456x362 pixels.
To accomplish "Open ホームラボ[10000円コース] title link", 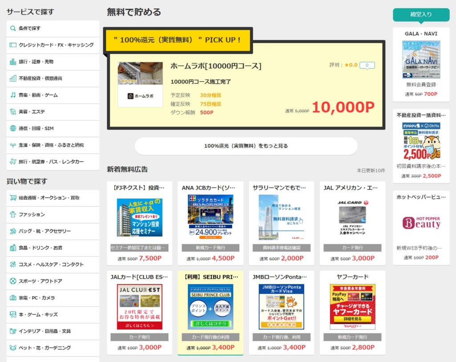I will (216, 66).
